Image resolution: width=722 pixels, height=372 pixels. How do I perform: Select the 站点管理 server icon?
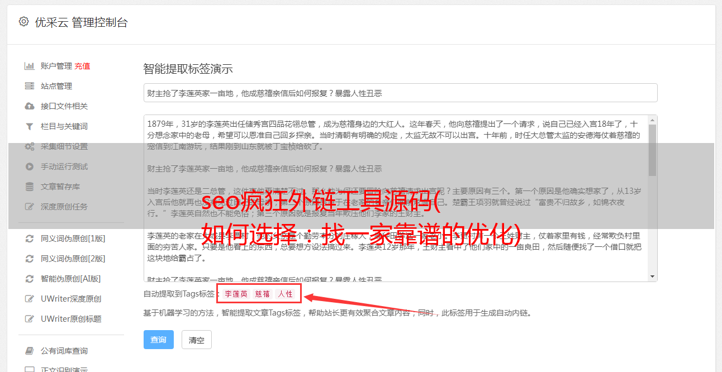[29, 86]
